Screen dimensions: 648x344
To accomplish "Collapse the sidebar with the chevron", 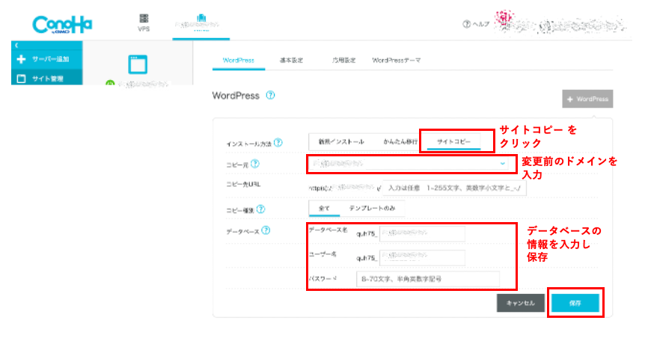I will (16, 45).
